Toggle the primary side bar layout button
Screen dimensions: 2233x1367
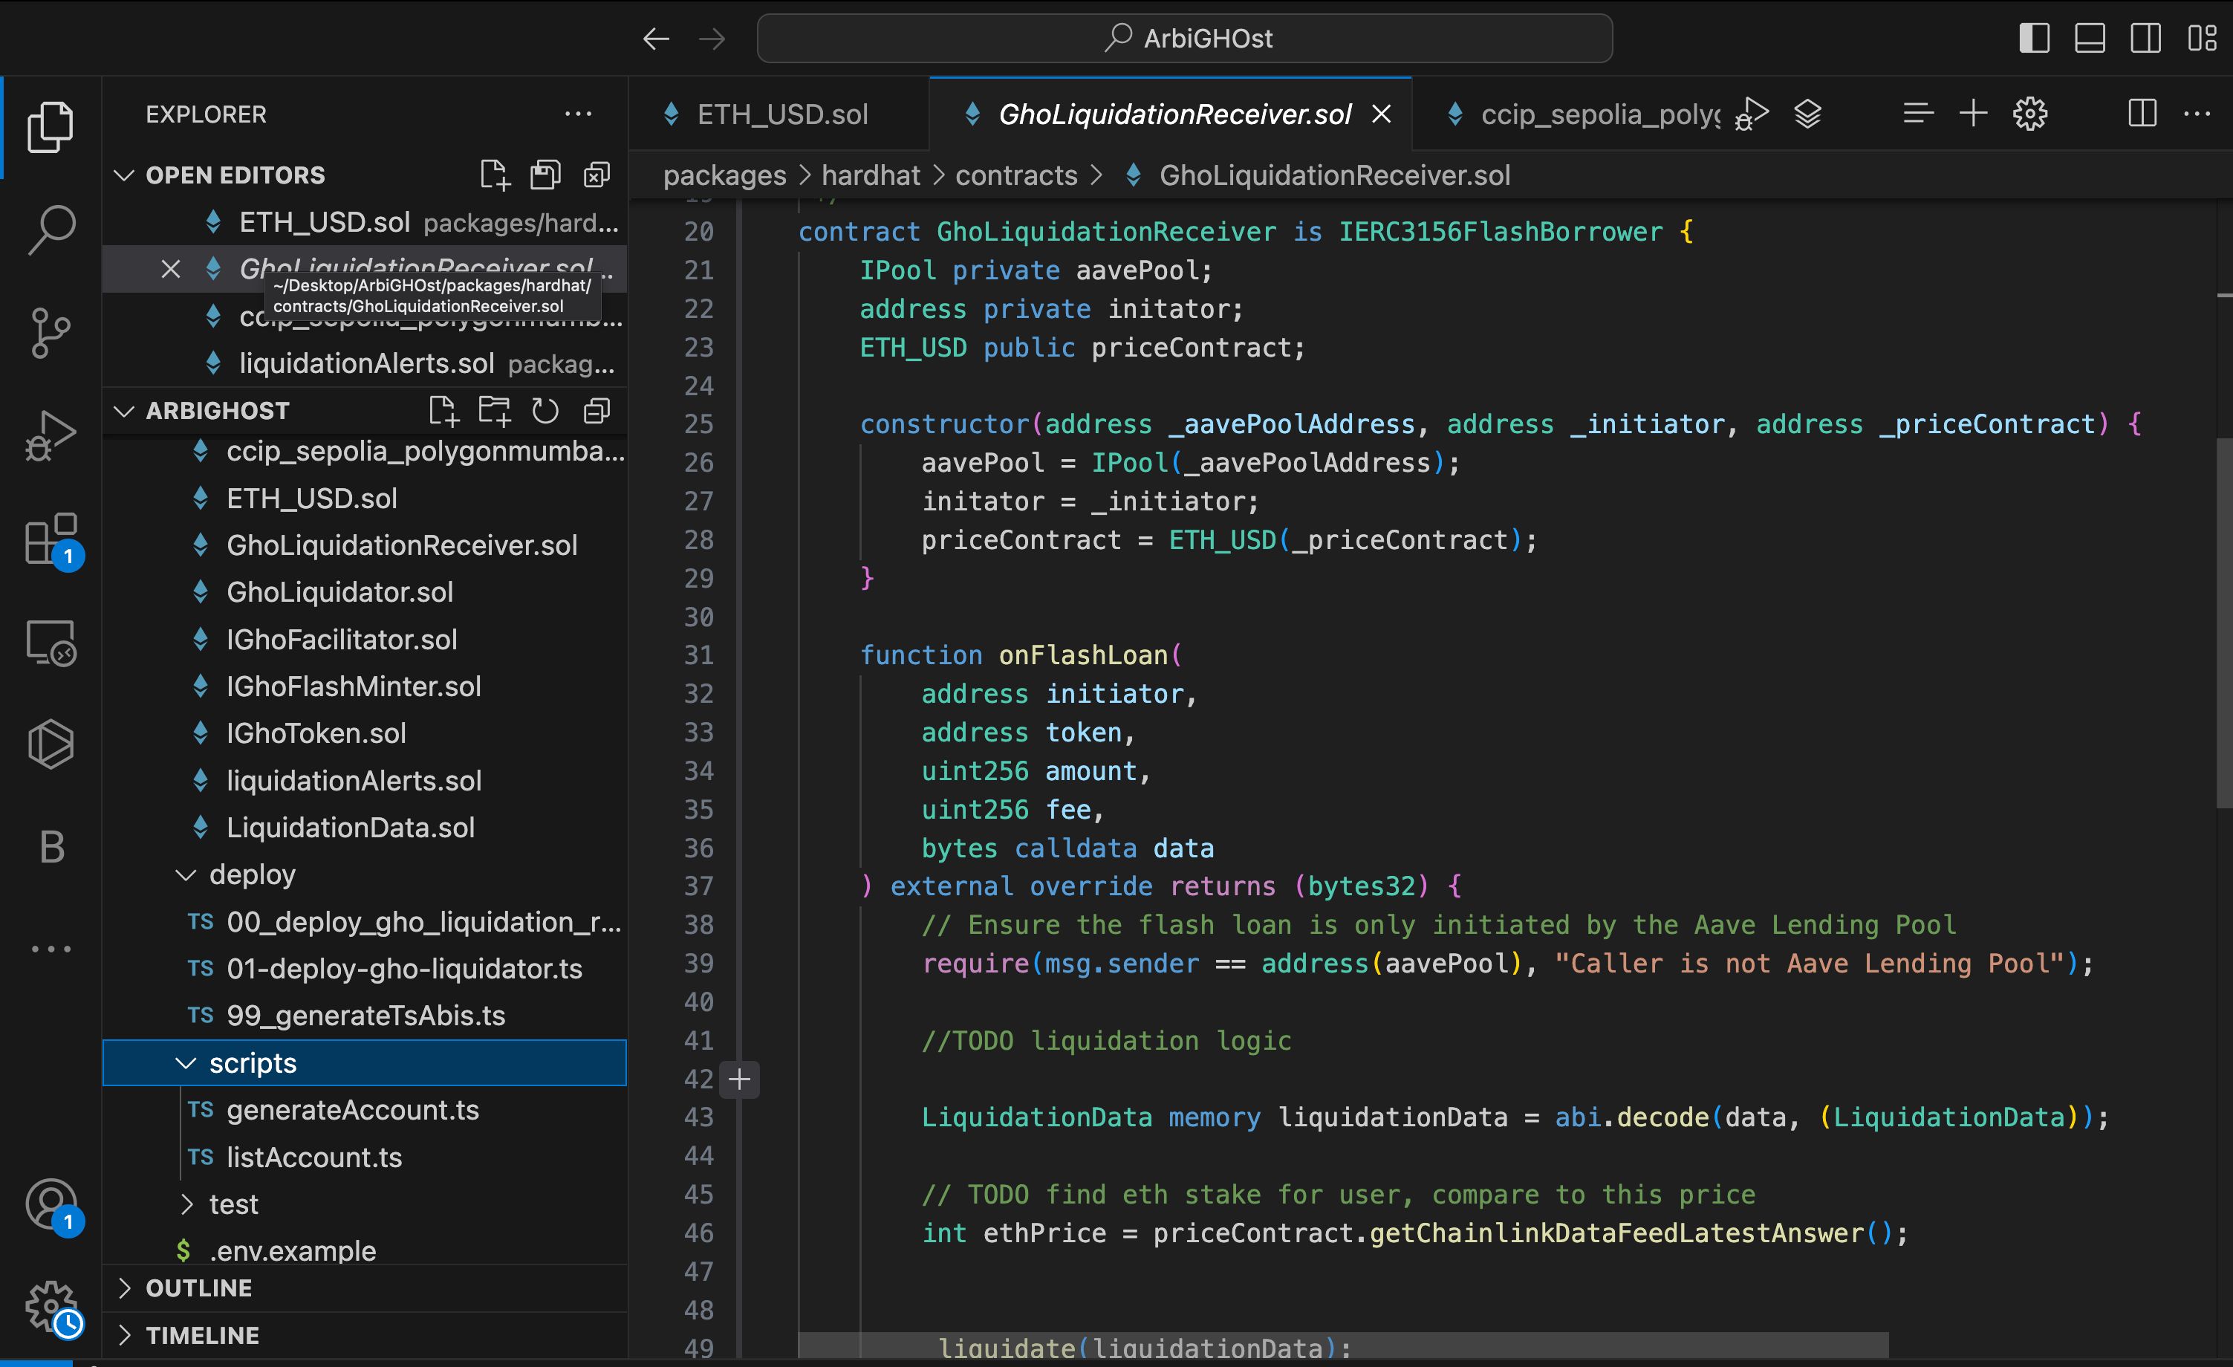(2034, 38)
